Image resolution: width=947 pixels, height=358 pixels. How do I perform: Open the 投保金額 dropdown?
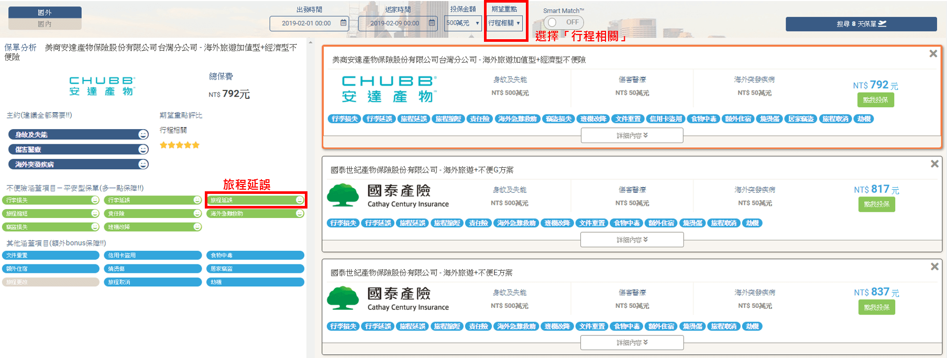pyautogui.click(x=463, y=23)
